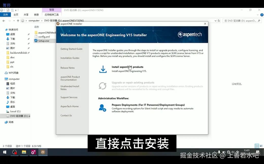
Task: Click the Upgrade or repair circular-arrows icon
Action: click(x=103, y=86)
